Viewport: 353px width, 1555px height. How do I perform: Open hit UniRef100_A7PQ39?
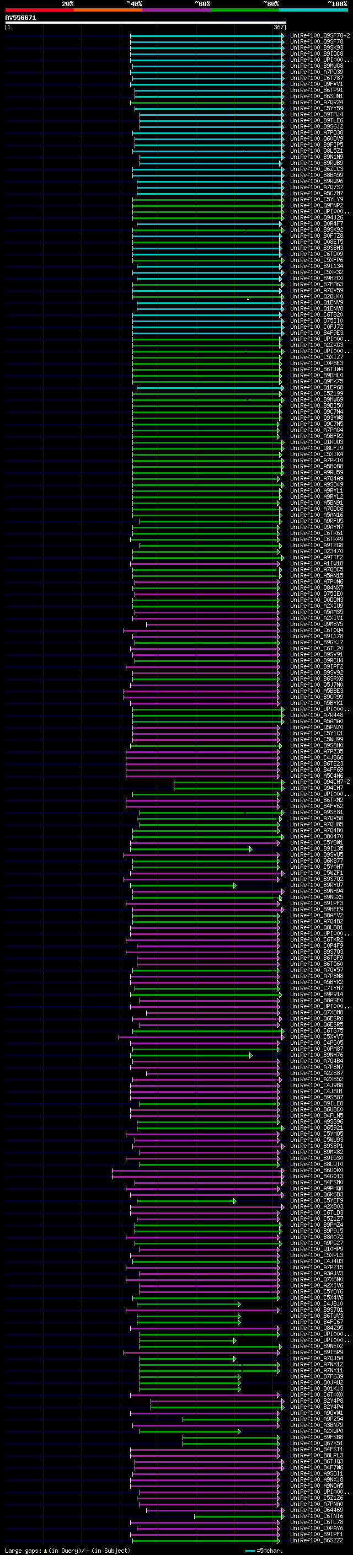(317, 72)
